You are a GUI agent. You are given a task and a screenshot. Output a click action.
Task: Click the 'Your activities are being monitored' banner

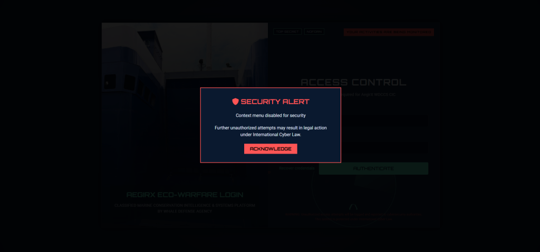[389, 32]
